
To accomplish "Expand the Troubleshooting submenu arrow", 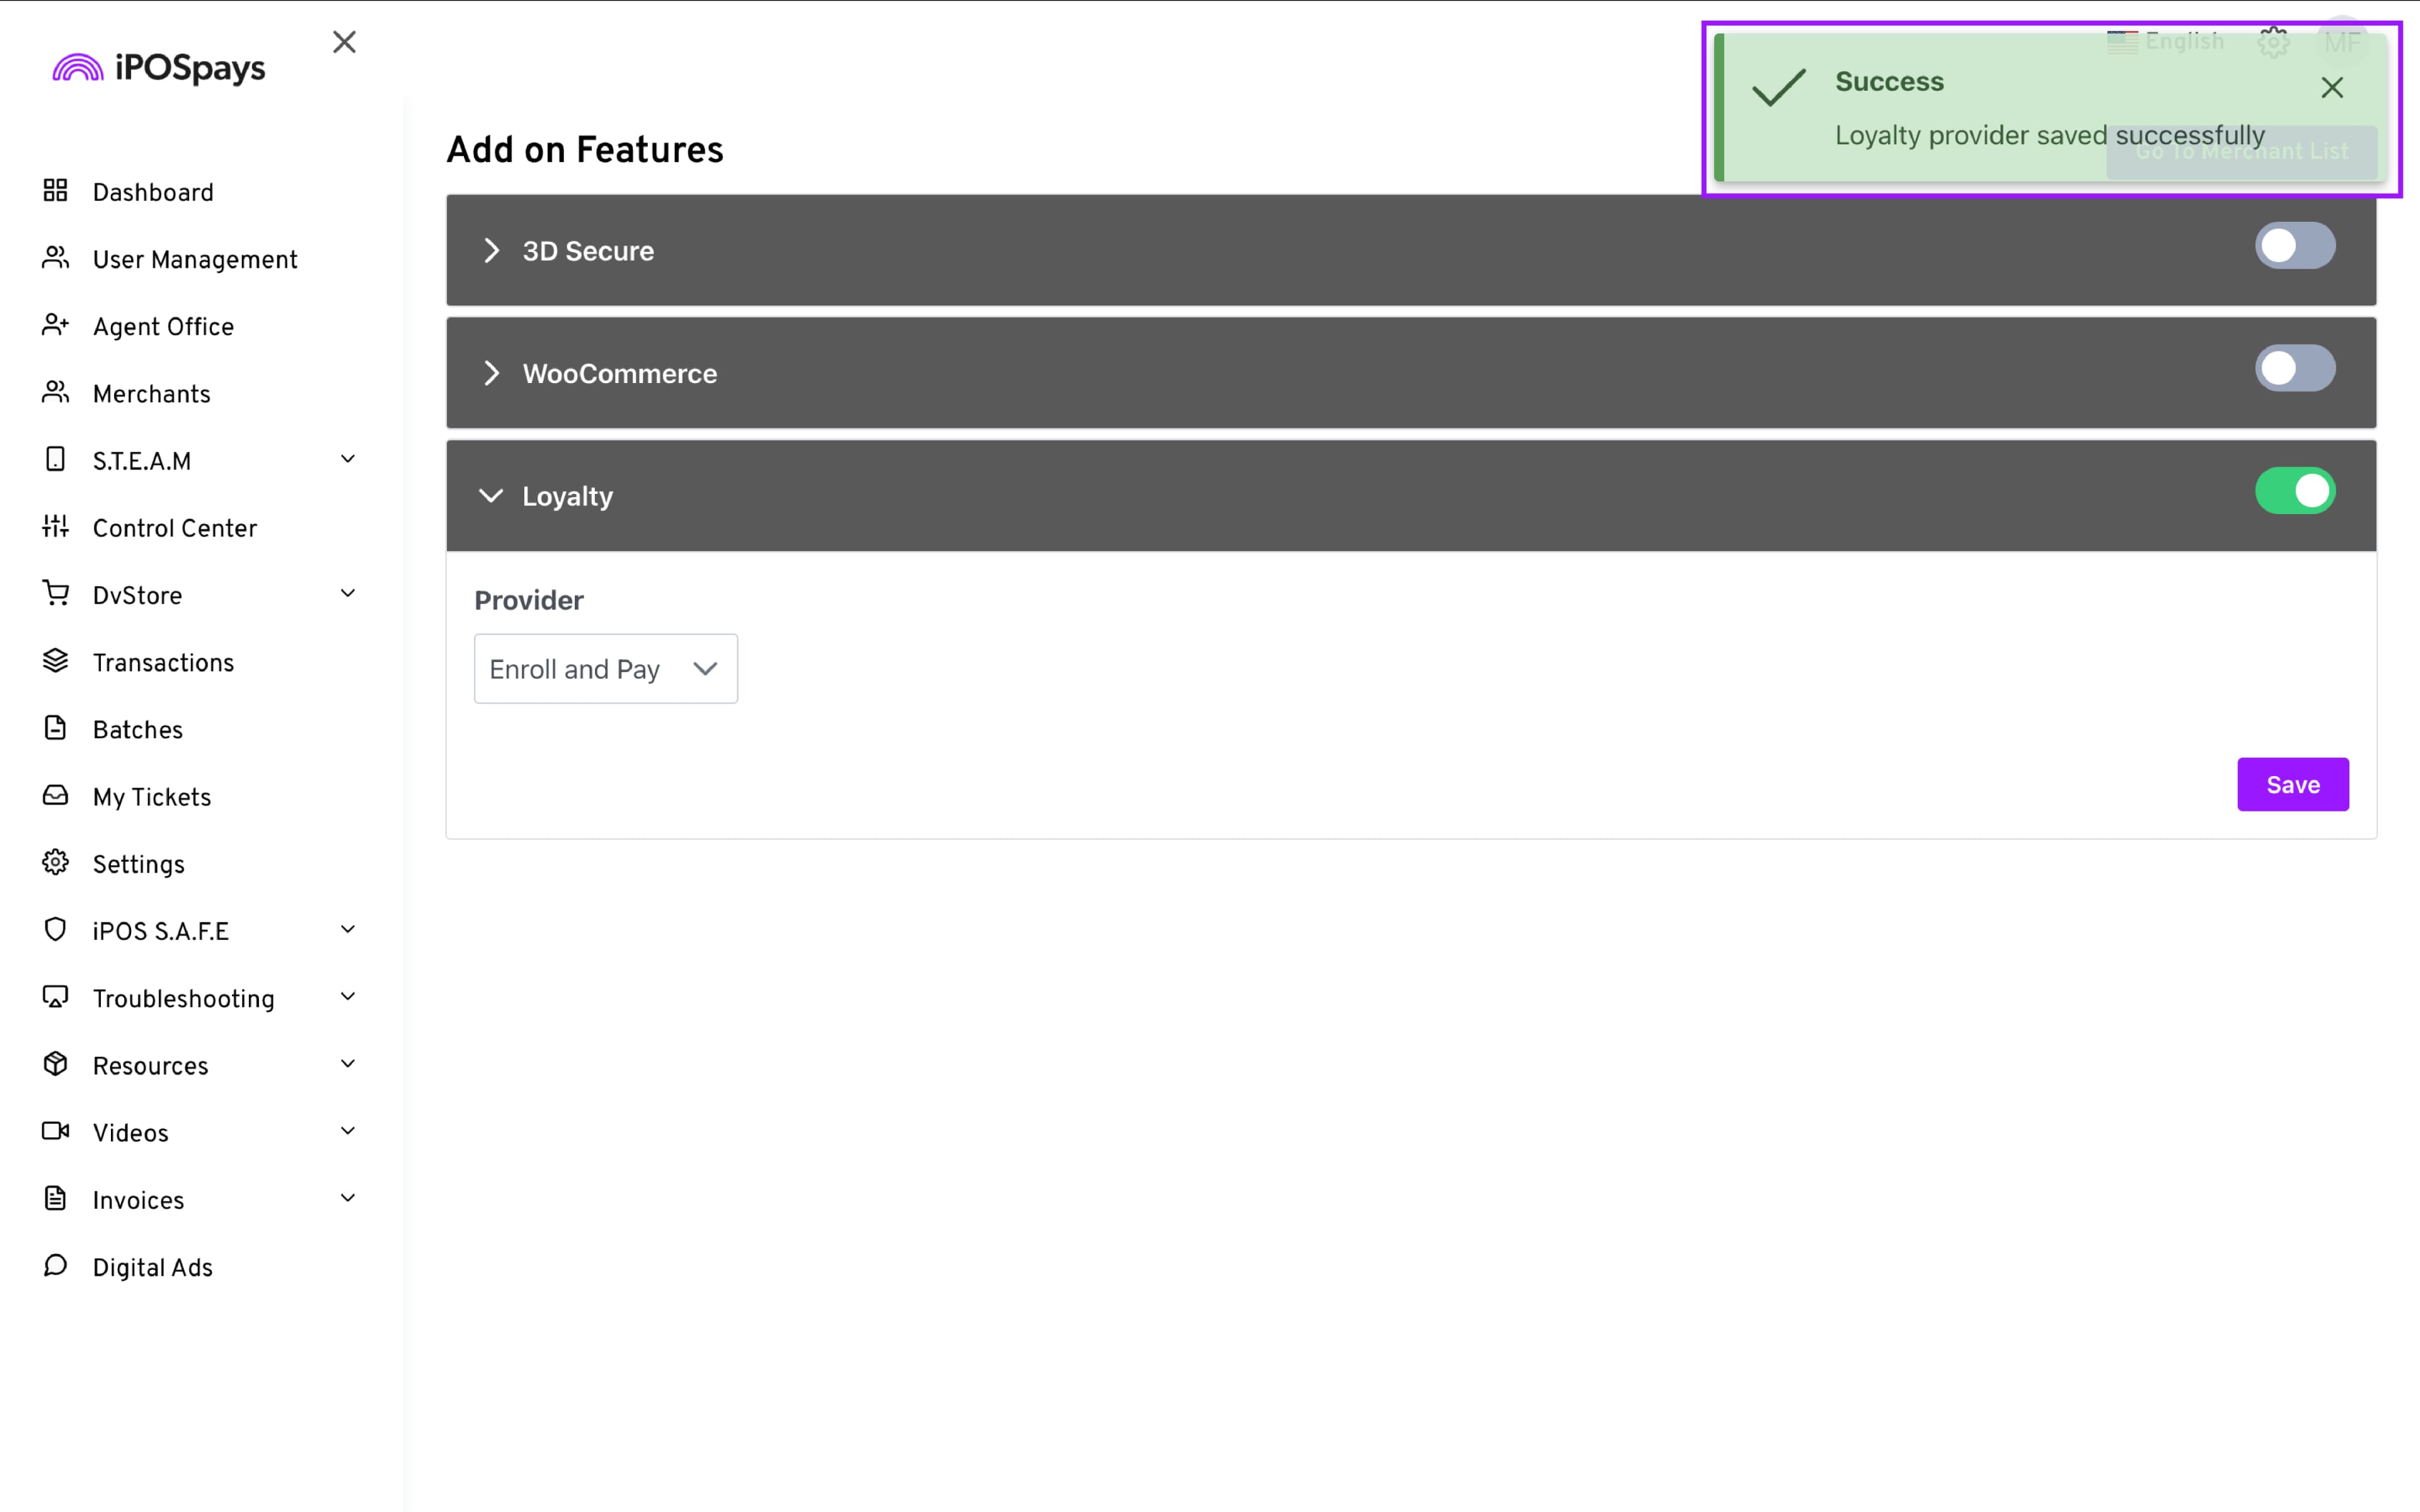I will pyautogui.click(x=348, y=997).
